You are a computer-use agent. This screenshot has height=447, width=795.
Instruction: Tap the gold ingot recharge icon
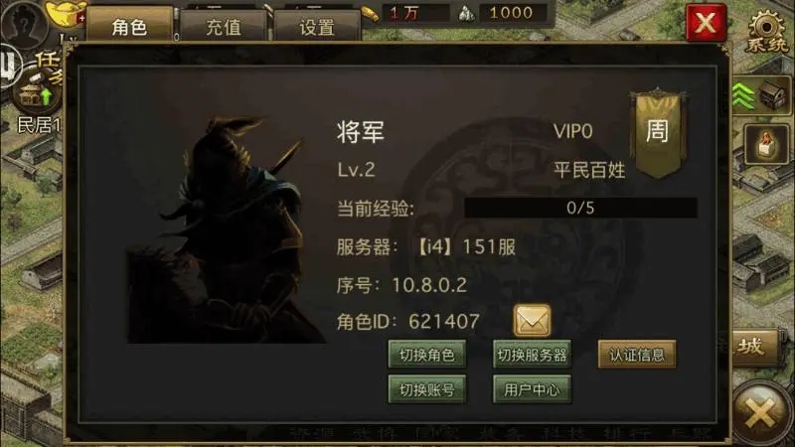coord(67,15)
